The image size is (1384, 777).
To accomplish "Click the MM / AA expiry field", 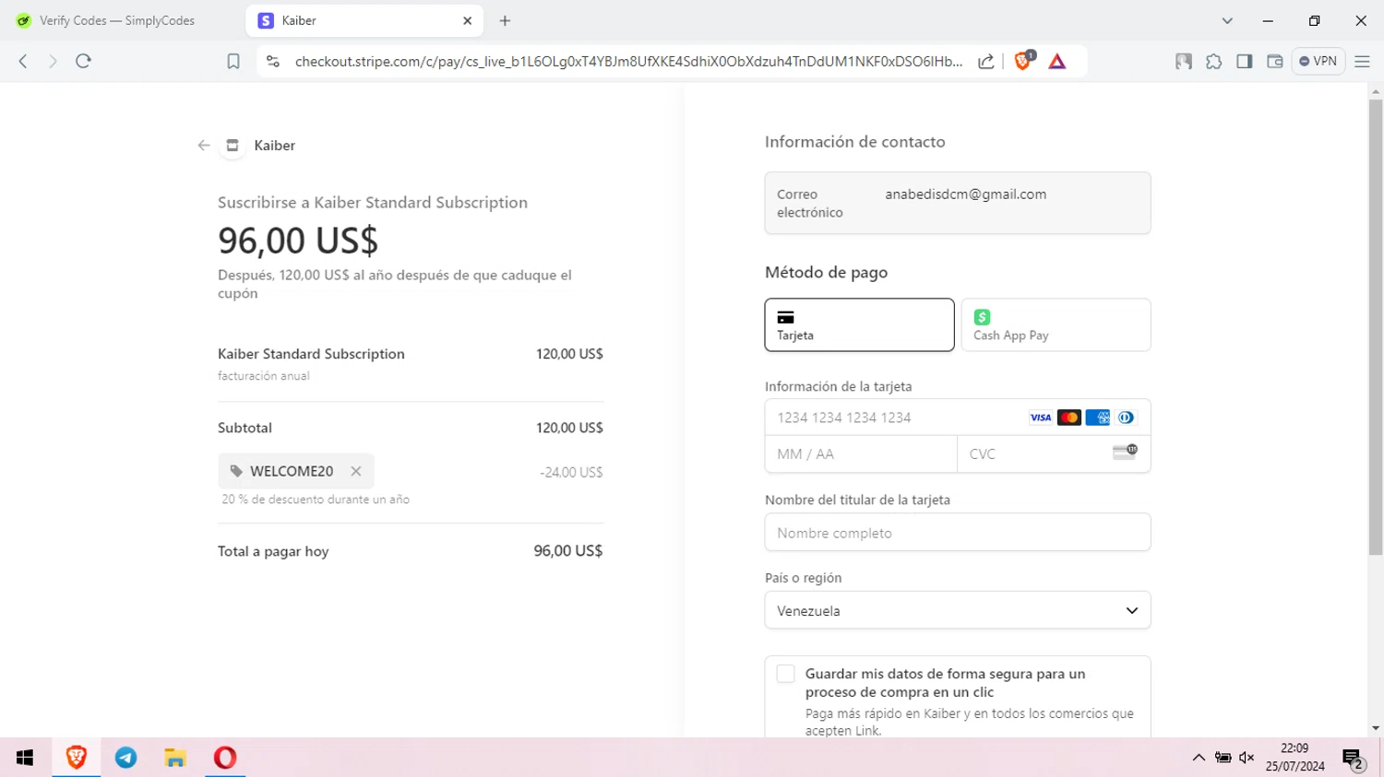I will pyautogui.click(x=861, y=454).
